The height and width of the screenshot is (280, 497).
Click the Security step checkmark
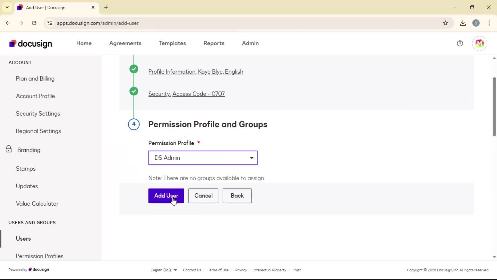(134, 91)
